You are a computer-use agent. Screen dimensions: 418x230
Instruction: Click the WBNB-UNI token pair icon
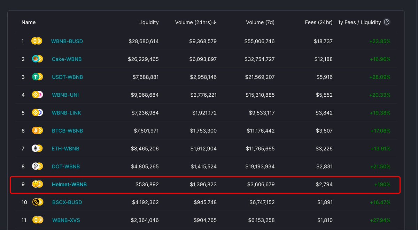point(37,95)
